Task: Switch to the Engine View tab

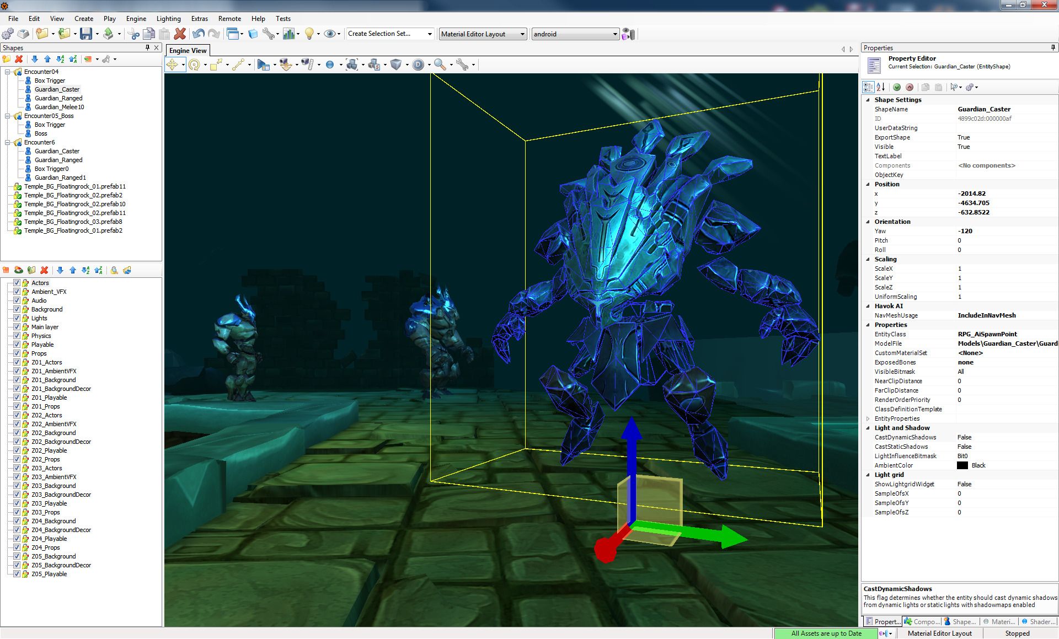Action: (x=188, y=50)
